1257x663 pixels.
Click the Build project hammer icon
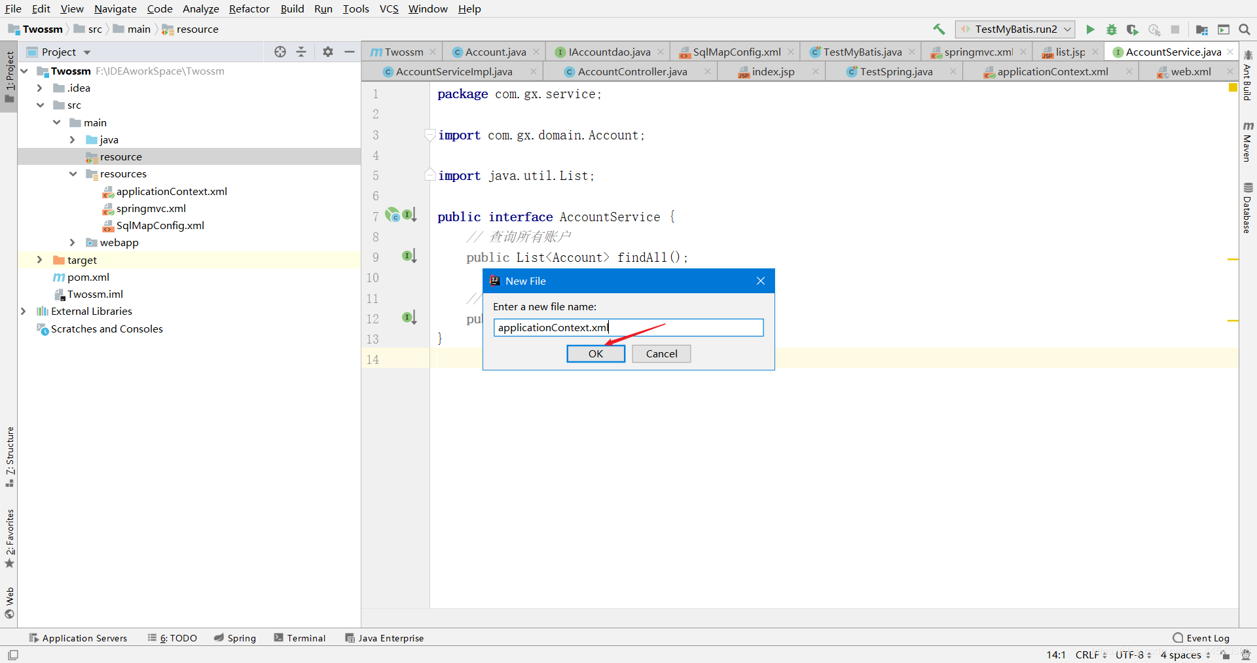(x=939, y=29)
